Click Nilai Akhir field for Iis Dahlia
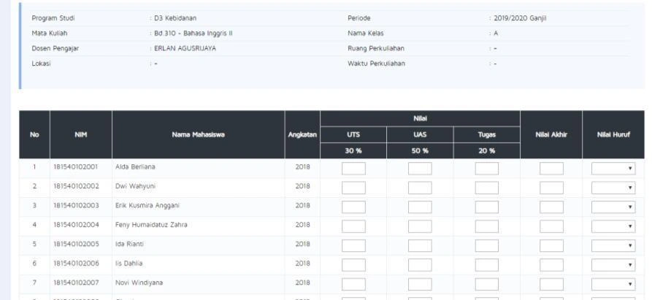This screenshot has width=652, height=300. tap(551, 265)
